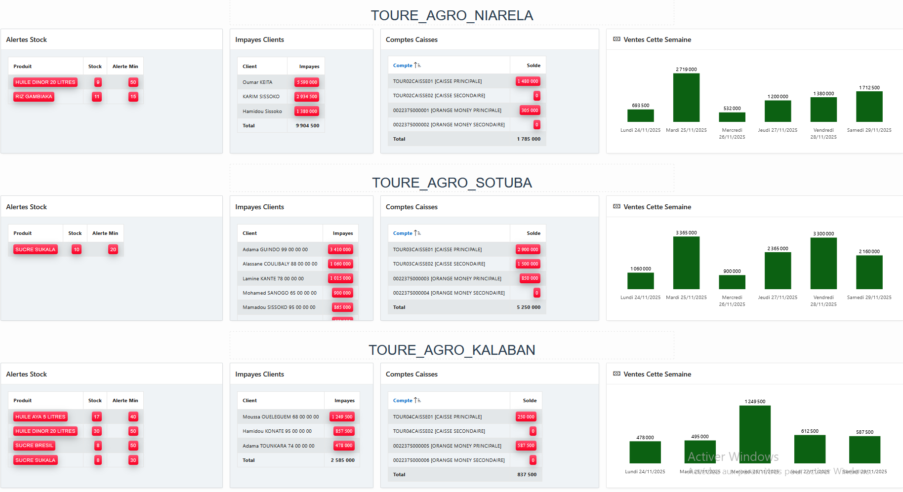Click sort arrow icon beside Compte in SOTUBA

pyautogui.click(x=417, y=233)
